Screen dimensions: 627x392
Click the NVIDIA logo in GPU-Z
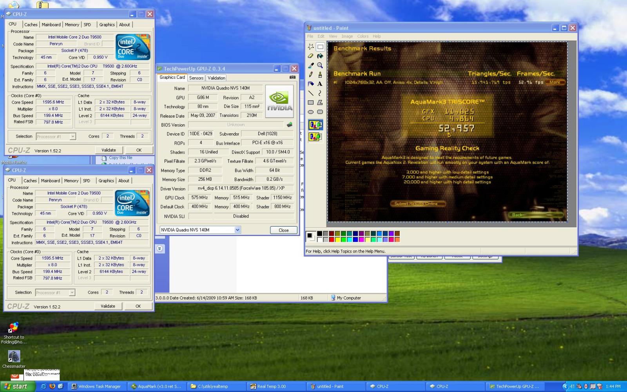[x=279, y=101]
